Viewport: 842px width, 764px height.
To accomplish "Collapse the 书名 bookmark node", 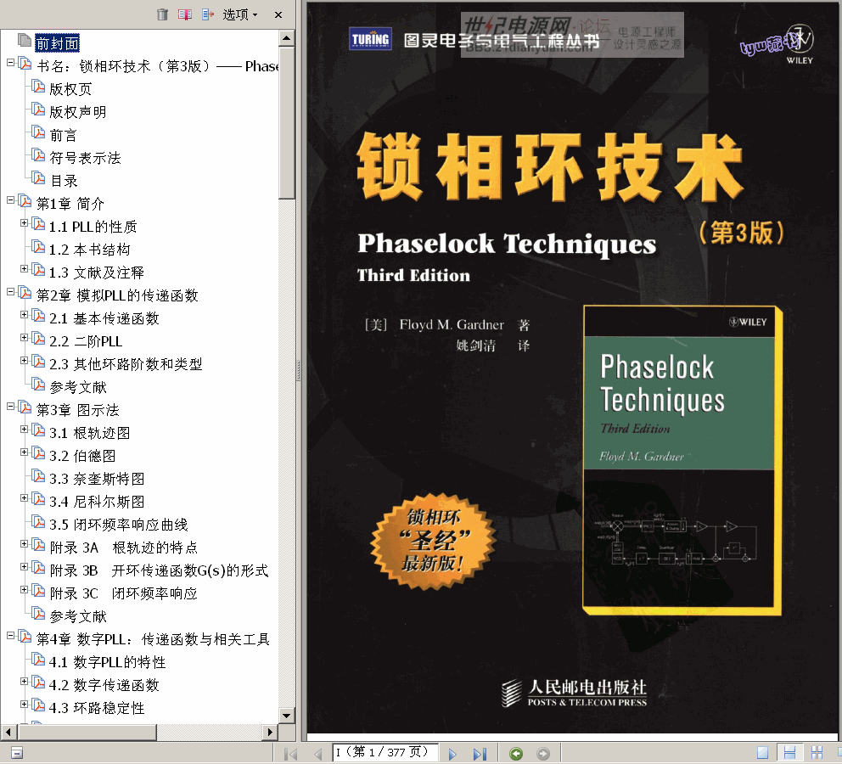I will 10,63.
